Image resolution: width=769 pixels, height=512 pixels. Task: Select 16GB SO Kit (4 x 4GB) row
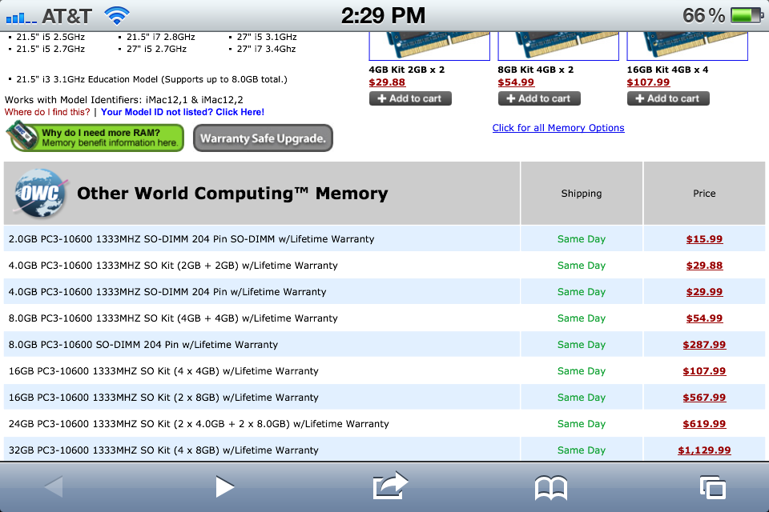[x=163, y=371]
